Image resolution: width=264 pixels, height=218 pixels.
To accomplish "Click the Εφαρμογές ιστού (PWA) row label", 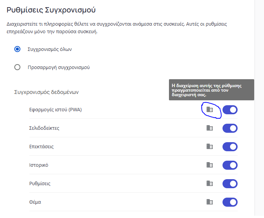I will point(55,110).
